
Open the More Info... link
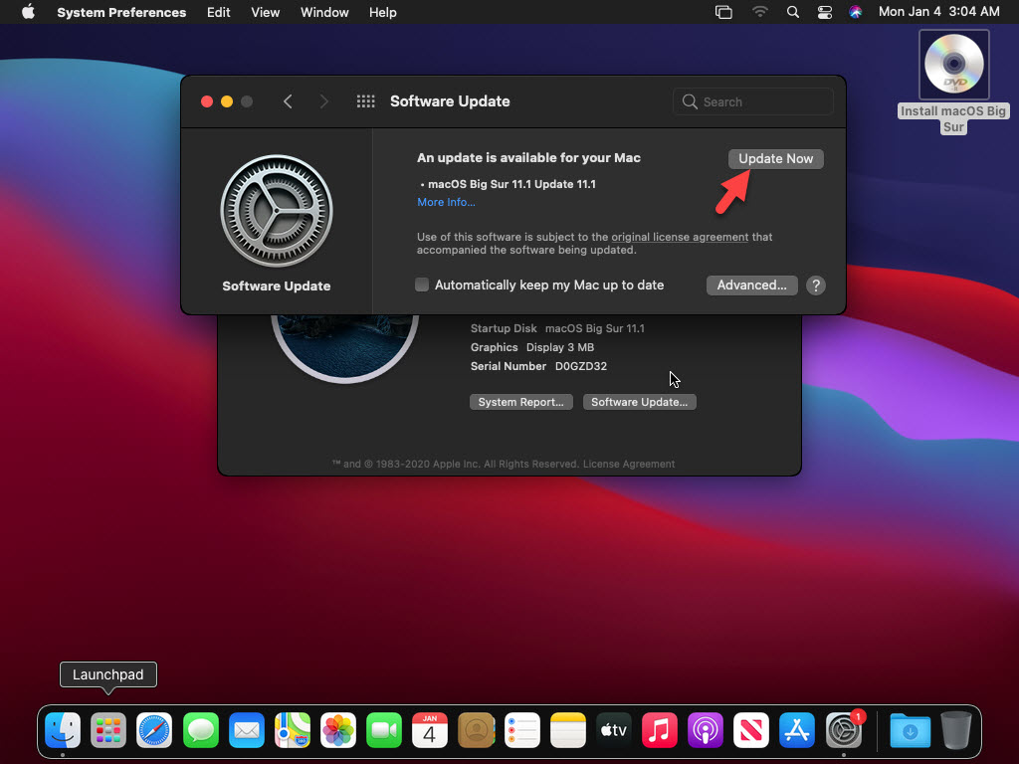446,202
